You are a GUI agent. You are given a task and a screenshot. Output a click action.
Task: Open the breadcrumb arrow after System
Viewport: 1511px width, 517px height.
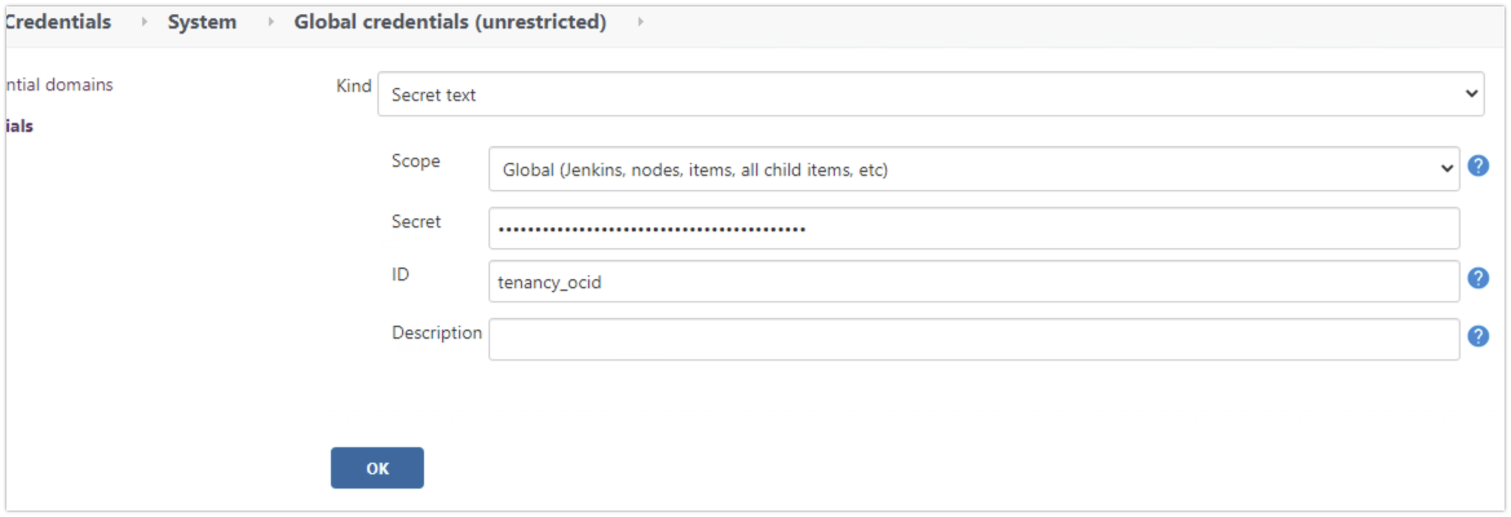click(x=271, y=22)
